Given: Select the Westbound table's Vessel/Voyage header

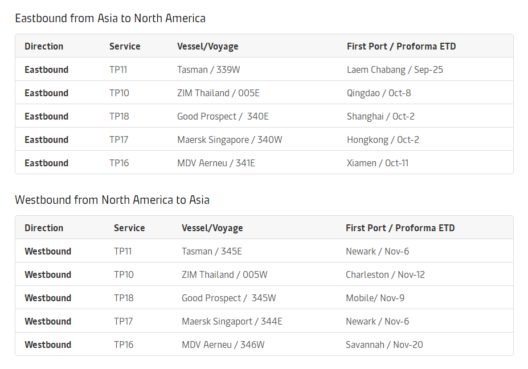Looking at the screenshot, I should [x=212, y=228].
